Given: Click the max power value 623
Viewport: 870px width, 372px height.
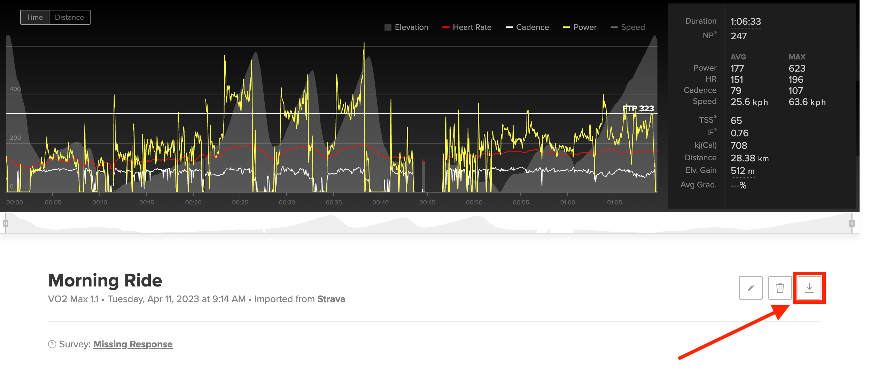Looking at the screenshot, I should tap(797, 68).
